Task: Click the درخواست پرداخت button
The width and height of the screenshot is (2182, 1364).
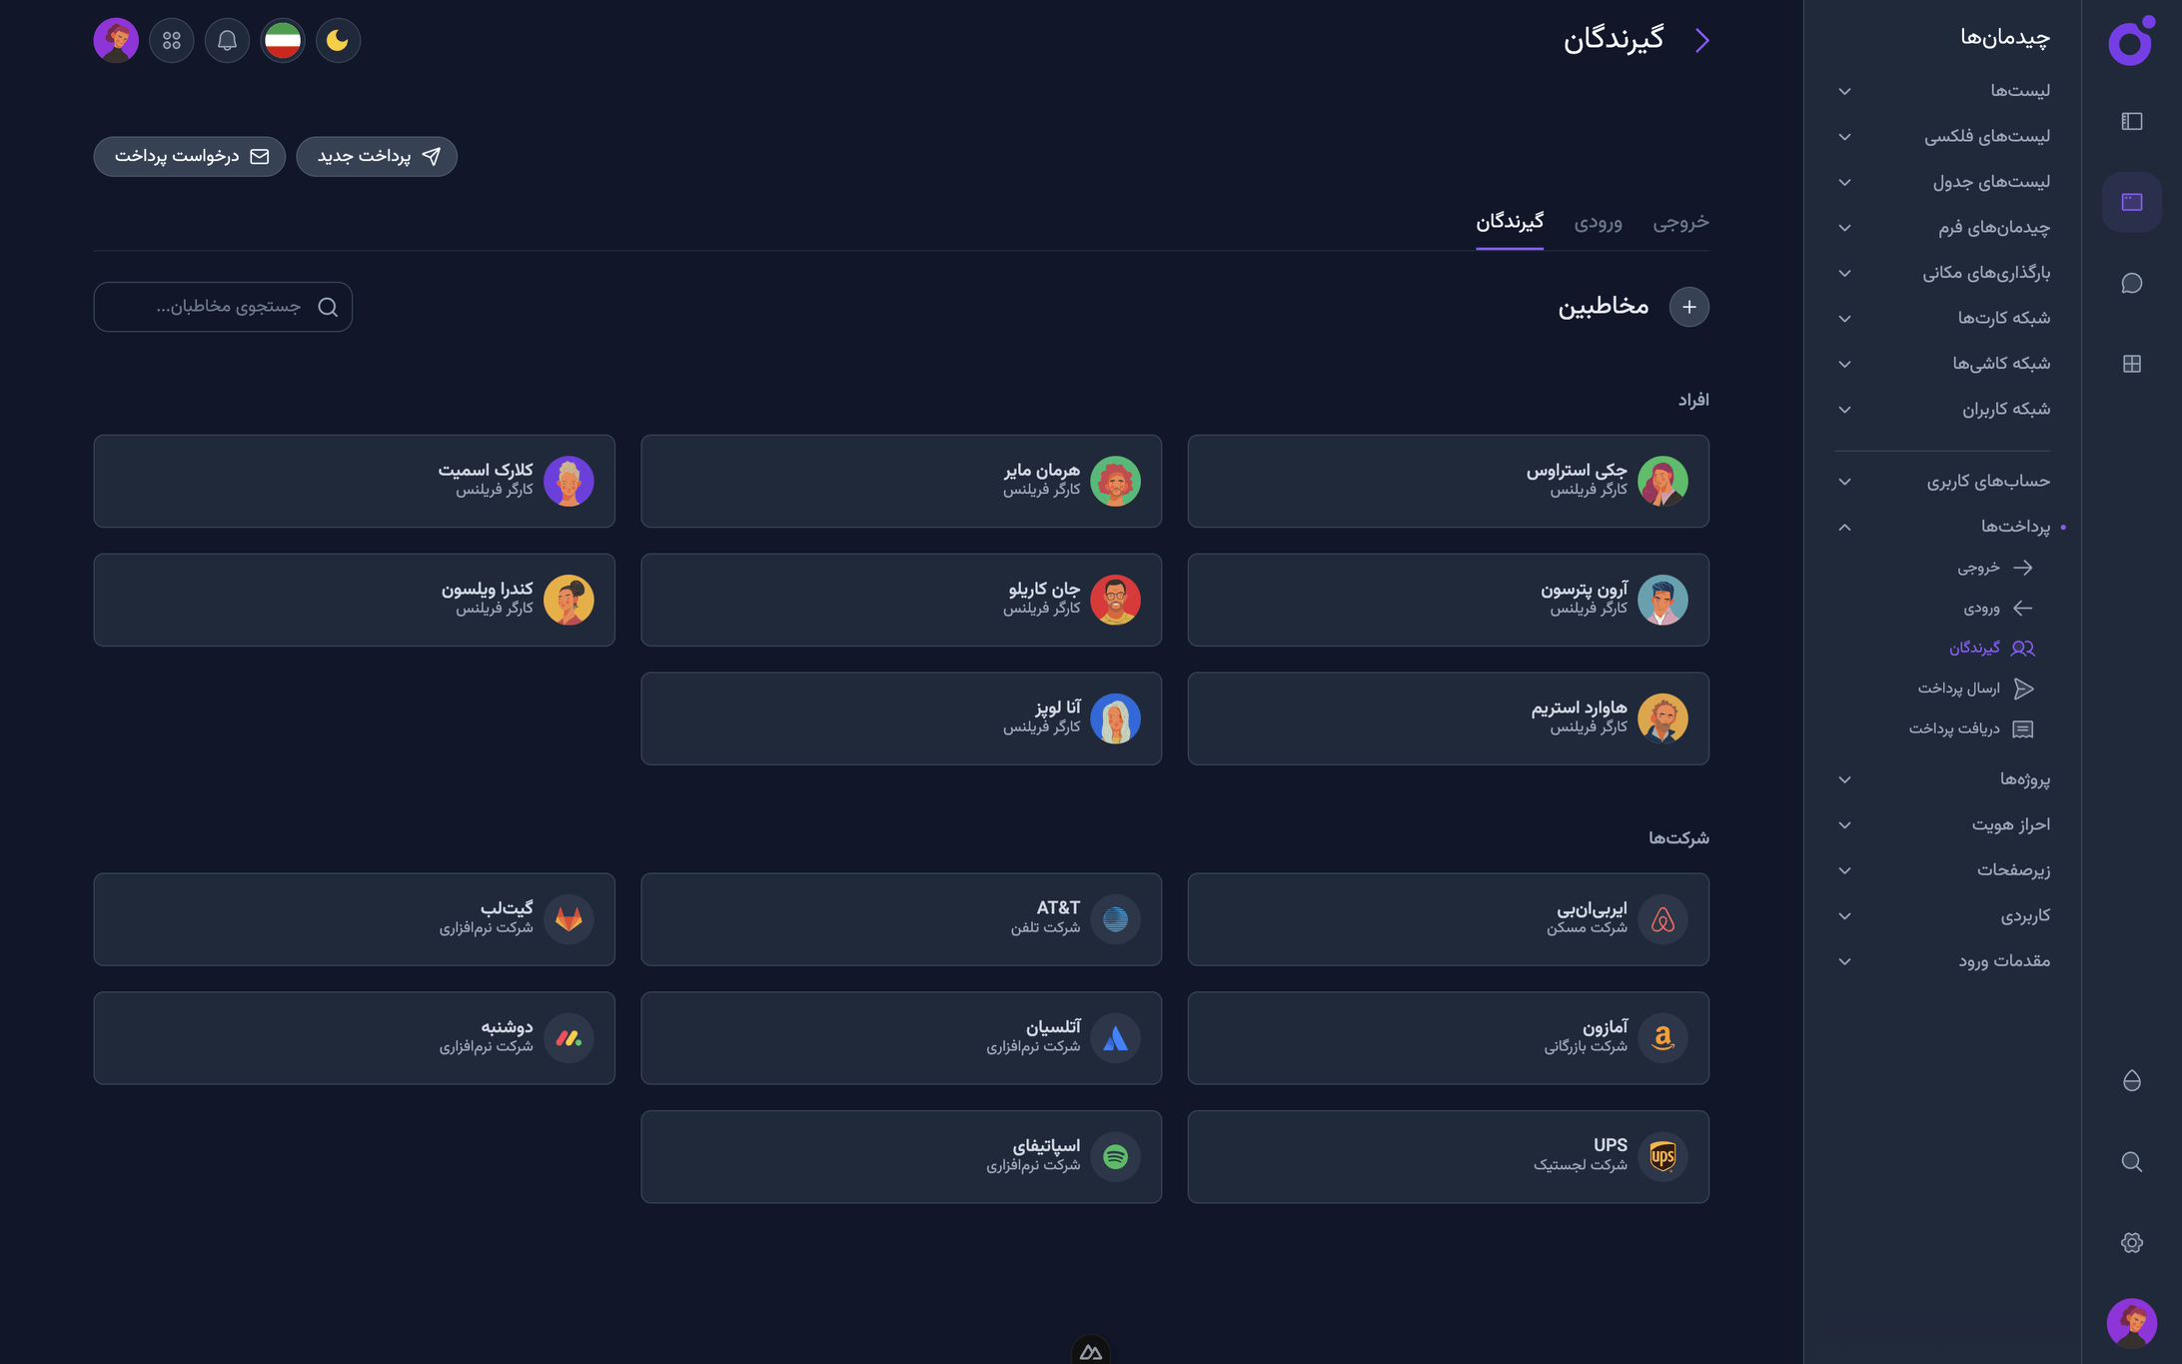Action: click(190, 157)
